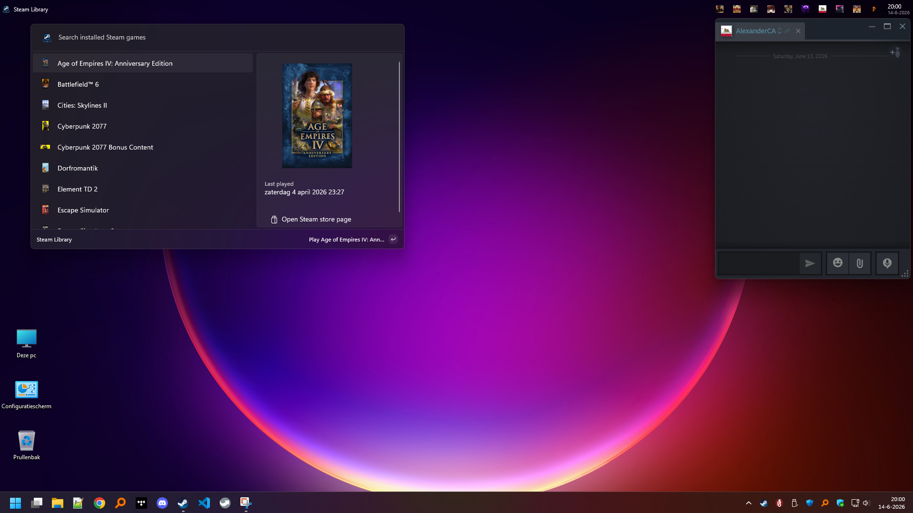Click the details pane scrollbar
Screen dimensions: 913x513
pos(399,137)
